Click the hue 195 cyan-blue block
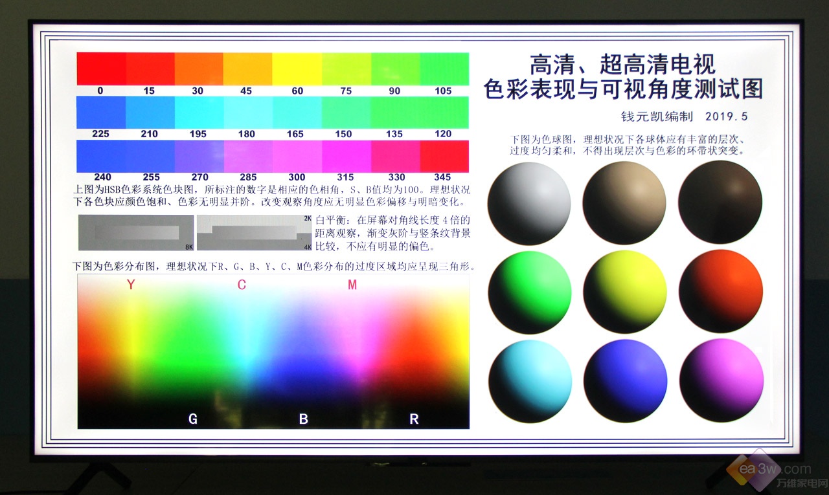This screenshot has height=495, width=829. pyautogui.click(x=199, y=113)
